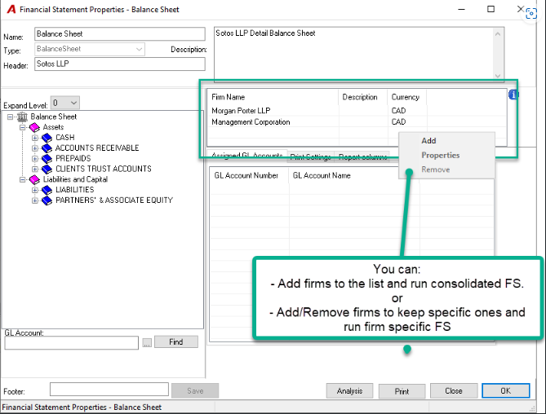Select the Morgan Porter LLP firm row

[357, 111]
